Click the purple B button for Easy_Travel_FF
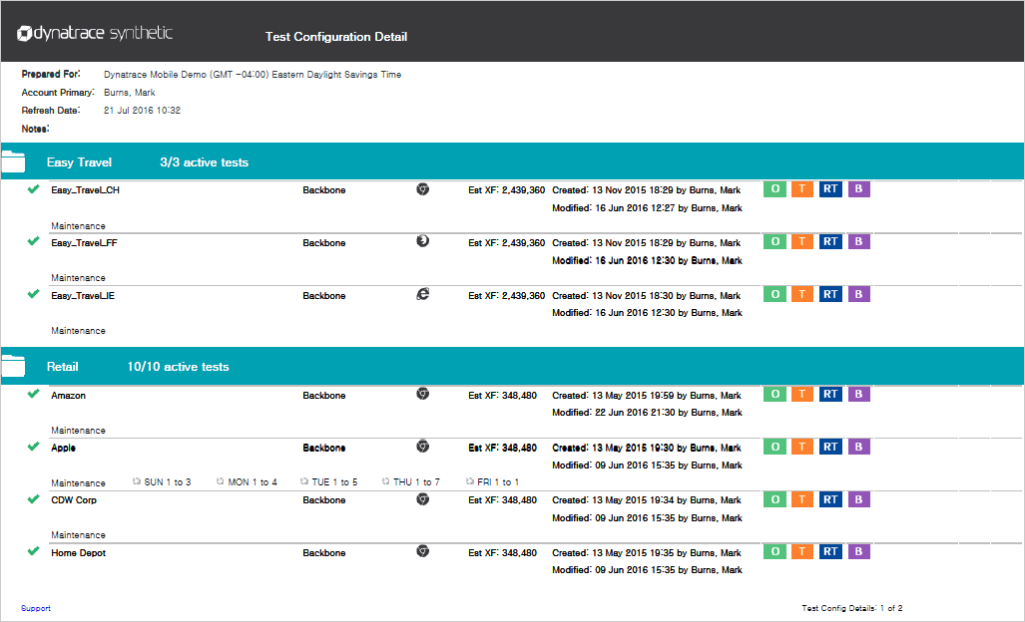1025x622 pixels. tap(858, 241)
